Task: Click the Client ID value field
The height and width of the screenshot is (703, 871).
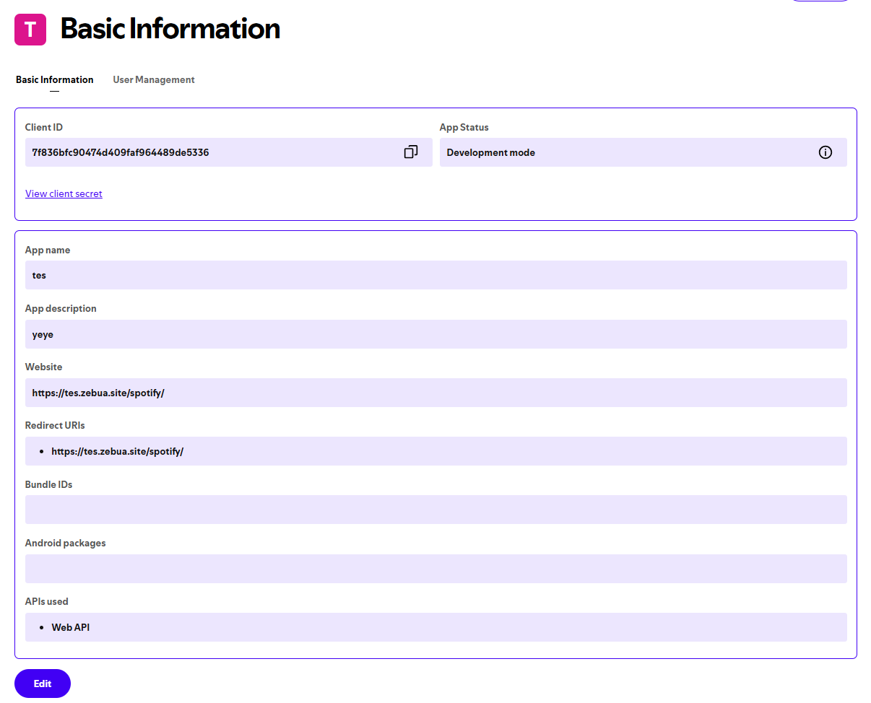Action: point(209,152)
